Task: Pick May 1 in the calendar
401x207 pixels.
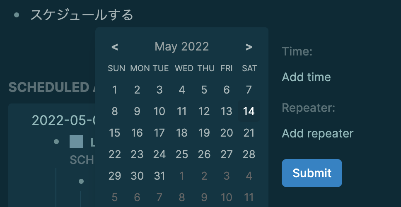Action: (x=115, y=90)
